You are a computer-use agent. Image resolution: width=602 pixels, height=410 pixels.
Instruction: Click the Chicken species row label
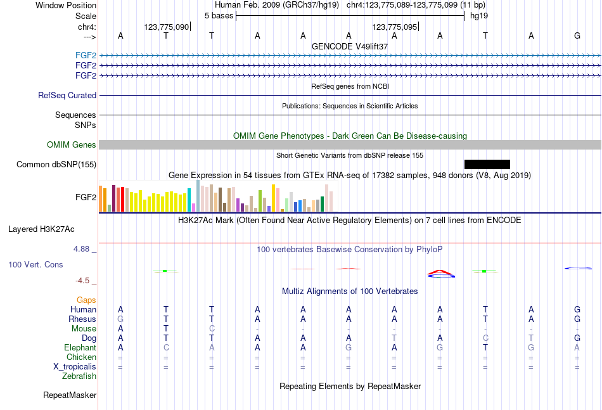81,357
